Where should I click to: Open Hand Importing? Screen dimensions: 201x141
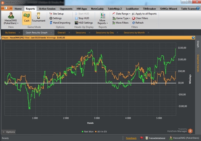pos(60,23)
